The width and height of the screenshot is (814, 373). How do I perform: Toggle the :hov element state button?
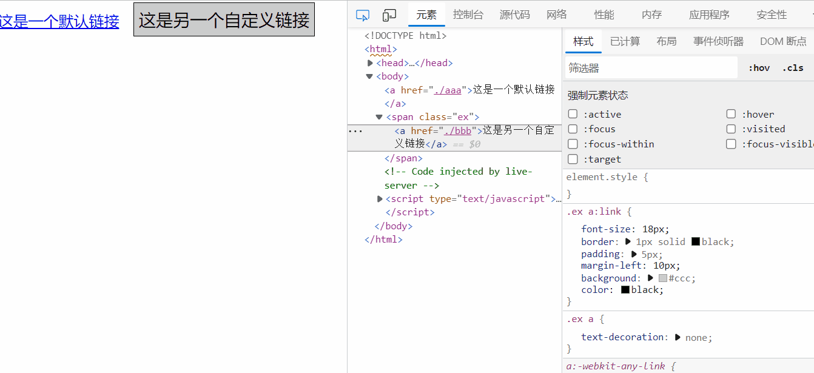pyautogui.click(x=759, y=68)
